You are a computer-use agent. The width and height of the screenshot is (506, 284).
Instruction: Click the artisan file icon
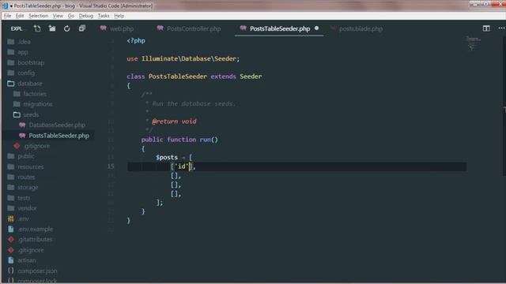point(11,260)
